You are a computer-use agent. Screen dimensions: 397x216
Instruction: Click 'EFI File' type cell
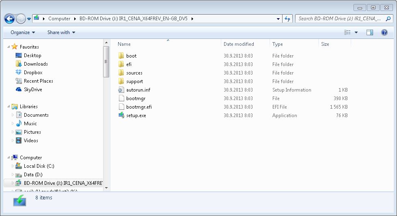pos(280,107)
